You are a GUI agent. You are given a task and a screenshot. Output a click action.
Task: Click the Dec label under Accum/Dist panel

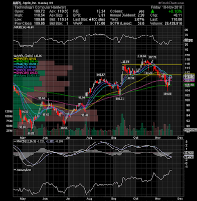(x=180, y=199)
